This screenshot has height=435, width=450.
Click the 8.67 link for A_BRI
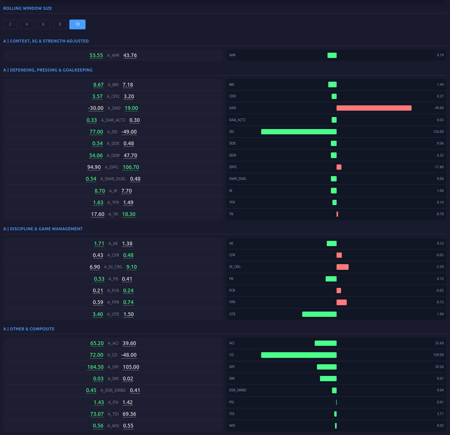(x=98, y=85)
